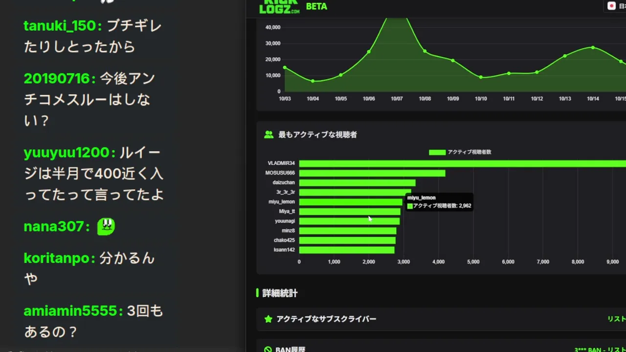Click the MOSUSU666 axis label
Image resolution: width=626 pixels, height=352 pixels.
click(280, 173)
